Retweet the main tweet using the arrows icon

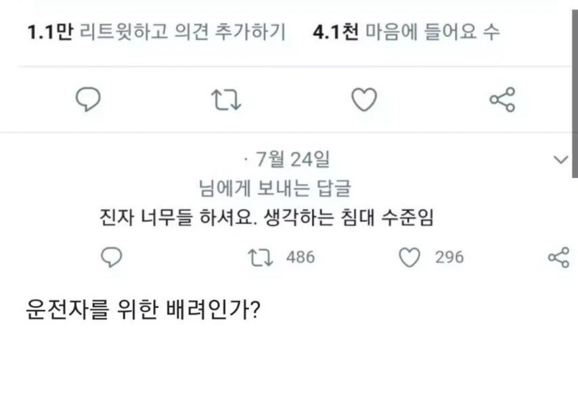(x=227, y=100)
